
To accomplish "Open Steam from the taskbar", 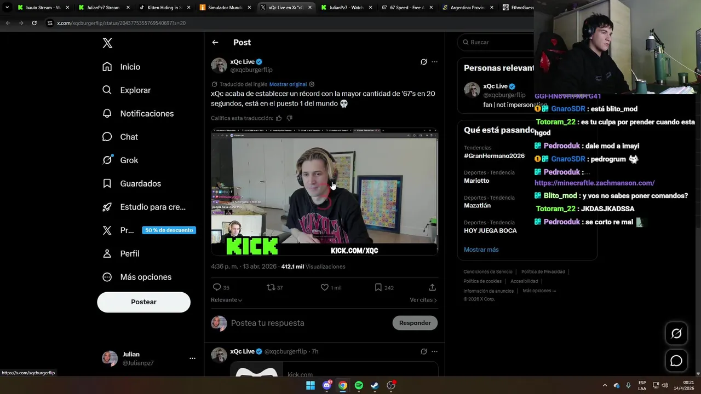I will pos(375,385).
